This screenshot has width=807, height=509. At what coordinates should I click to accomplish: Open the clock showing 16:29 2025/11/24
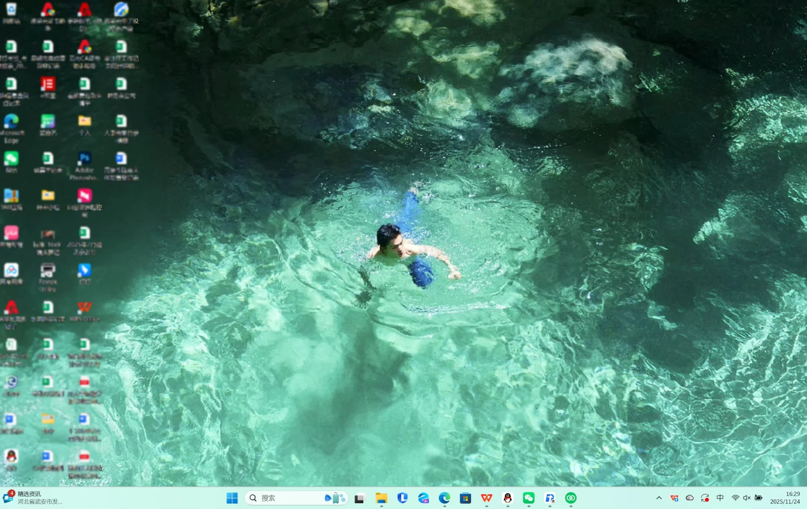(785, 498)
